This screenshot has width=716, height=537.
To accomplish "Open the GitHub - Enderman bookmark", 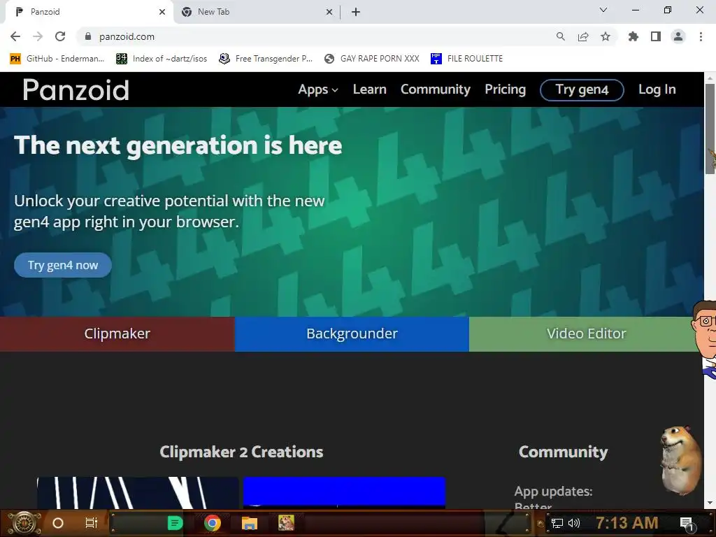I will coord(57,59).
